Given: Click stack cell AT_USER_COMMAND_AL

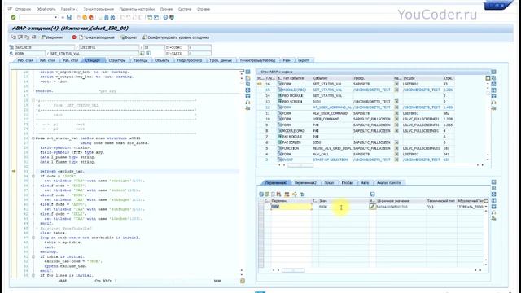Looking at the screenshot, I should pyautogui.click(x=332, y=107).
